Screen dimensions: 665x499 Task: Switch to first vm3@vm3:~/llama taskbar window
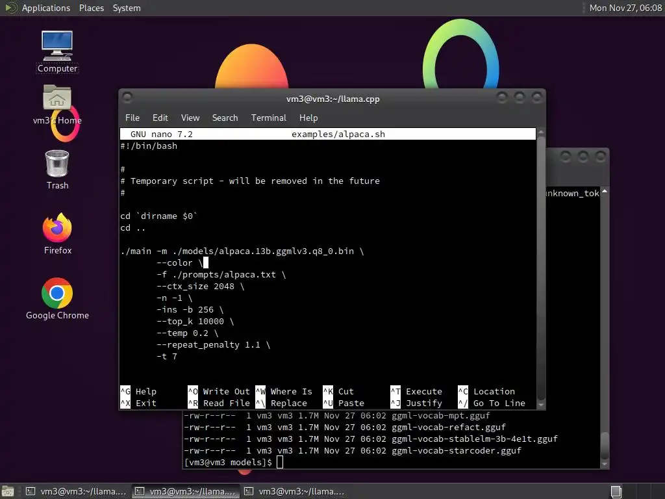pos(77,491)
